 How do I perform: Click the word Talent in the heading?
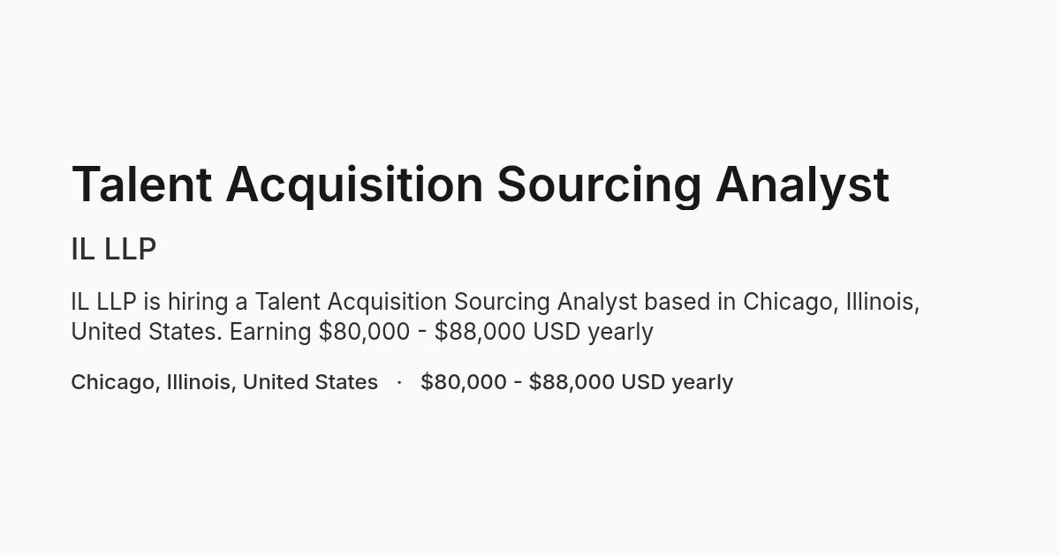141,184
